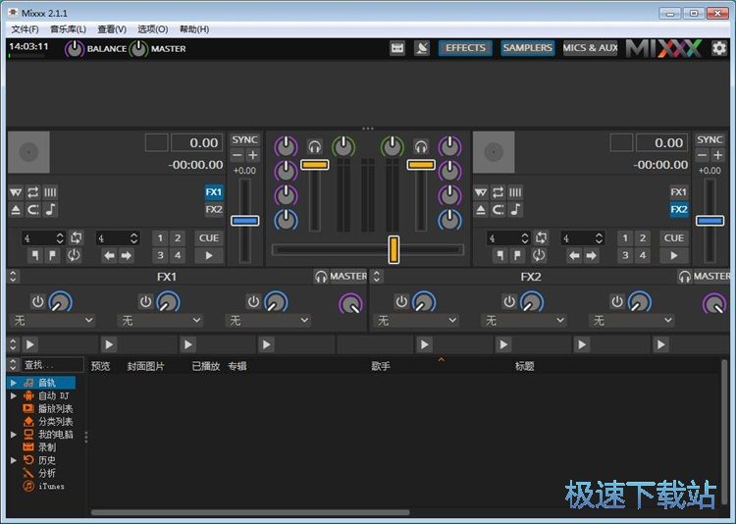Viewport: 736px width, 524px height.
Task: Open preferences with the gear icon
Action: 719,48
